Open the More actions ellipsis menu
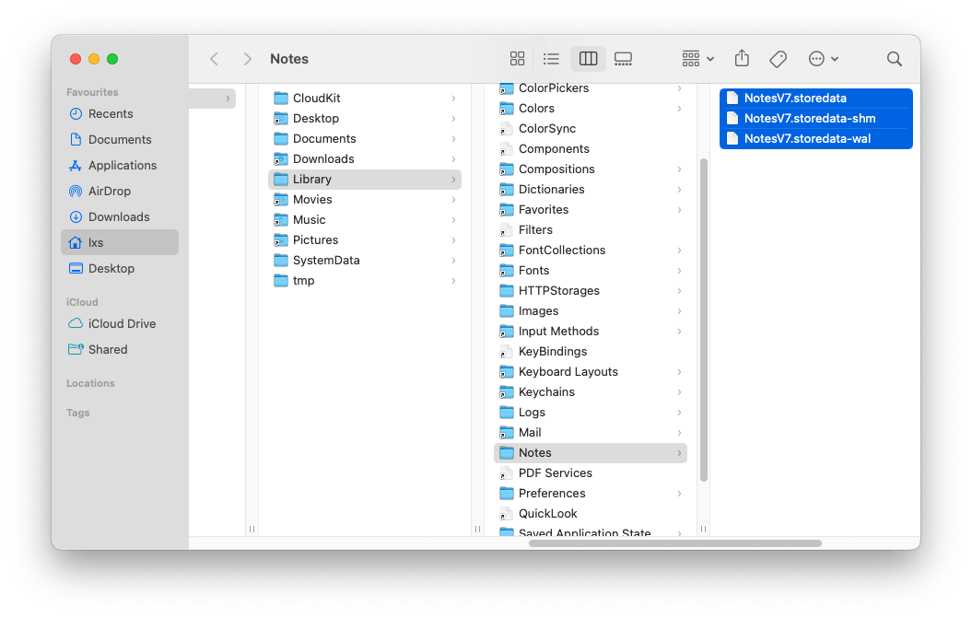The height and width of the screenshot is (618, 972). pos(823,59)
